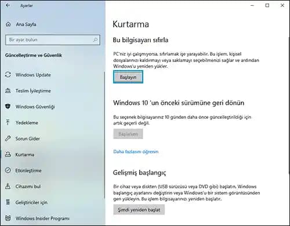
Task: Open the Etkinleştirme checkmark icon
Action: [x=8, y=170]
